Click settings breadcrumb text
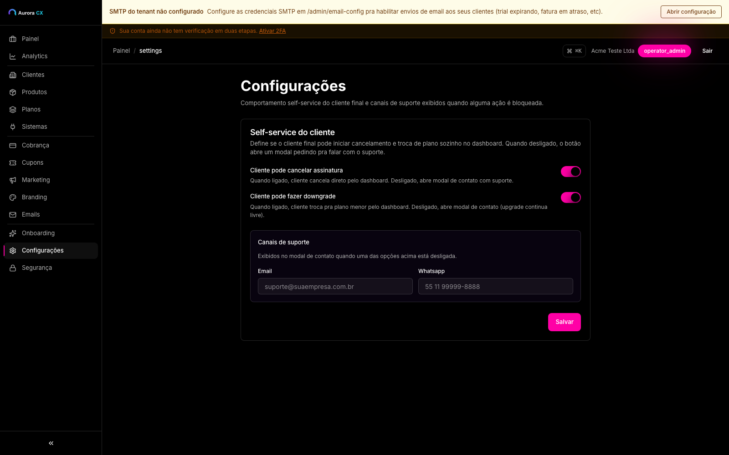 pos(150,51)
